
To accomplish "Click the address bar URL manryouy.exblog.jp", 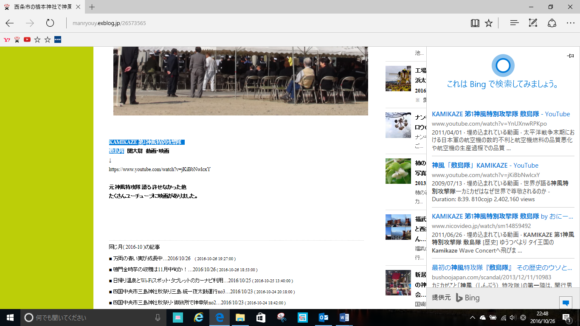I will click(109, 23).
